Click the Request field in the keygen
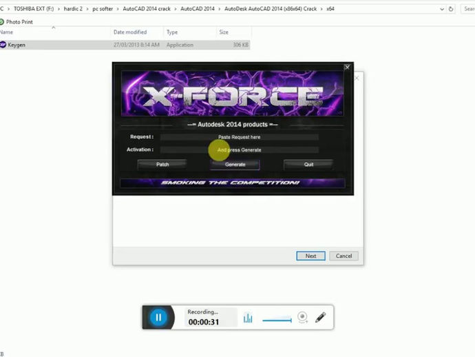The height and width of the screenshot is (357, 475). pos(240,137)
